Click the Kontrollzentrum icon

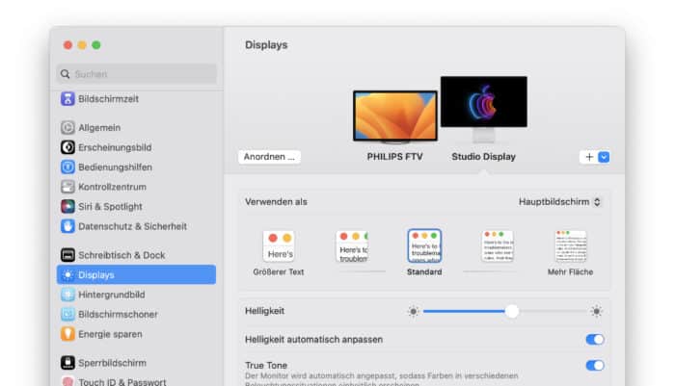click(67, 187)
